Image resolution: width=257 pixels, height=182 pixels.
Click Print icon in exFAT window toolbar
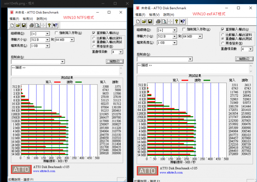click(x=158, y=21)
